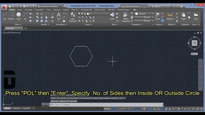Click the Undo arrow in quick access toolbar
Image resolution: width=205 pixels, height=115 pixels.
coord(28,6)
